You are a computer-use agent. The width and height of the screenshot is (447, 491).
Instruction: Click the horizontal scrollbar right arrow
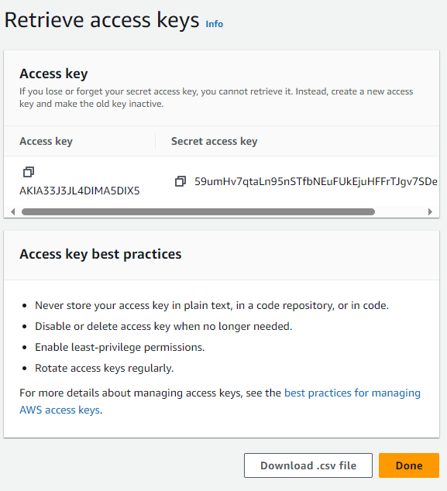tap(430, 211)
